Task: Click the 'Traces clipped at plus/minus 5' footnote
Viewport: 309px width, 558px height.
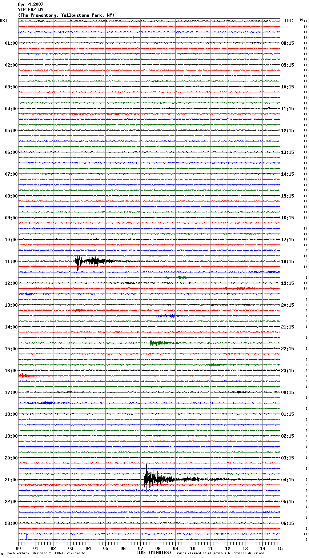Action: (220, 553)
